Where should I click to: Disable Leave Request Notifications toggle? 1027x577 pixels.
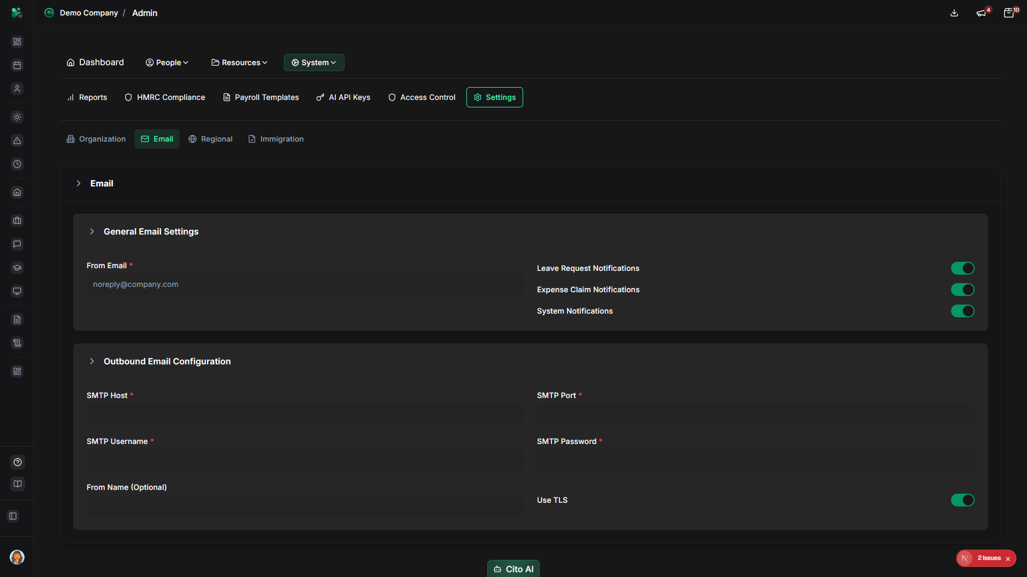(962, 268)
